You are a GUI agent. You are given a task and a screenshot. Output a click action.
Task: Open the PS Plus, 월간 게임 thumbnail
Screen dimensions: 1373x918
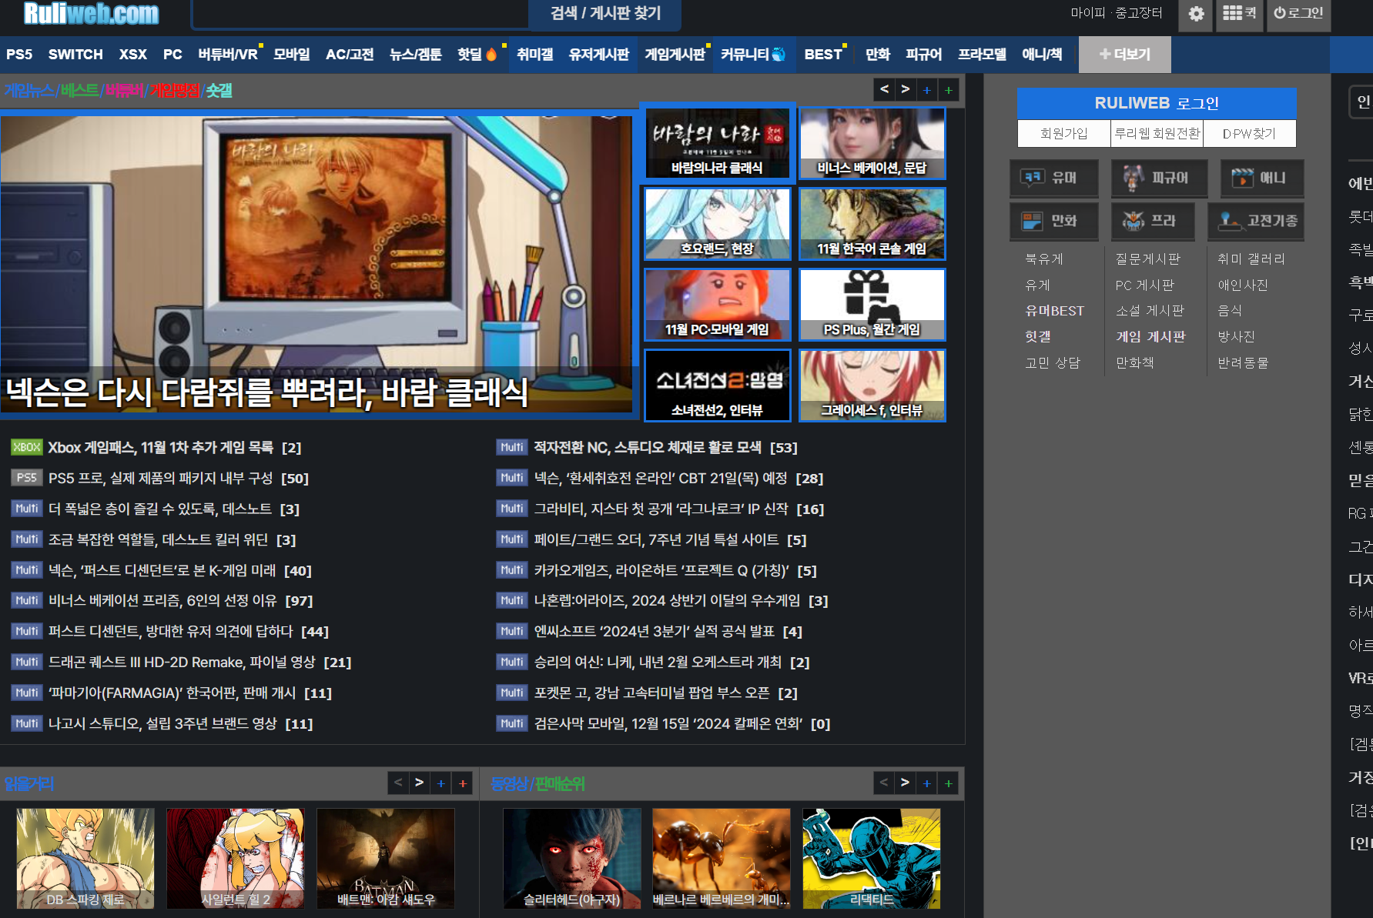[872, 305]
